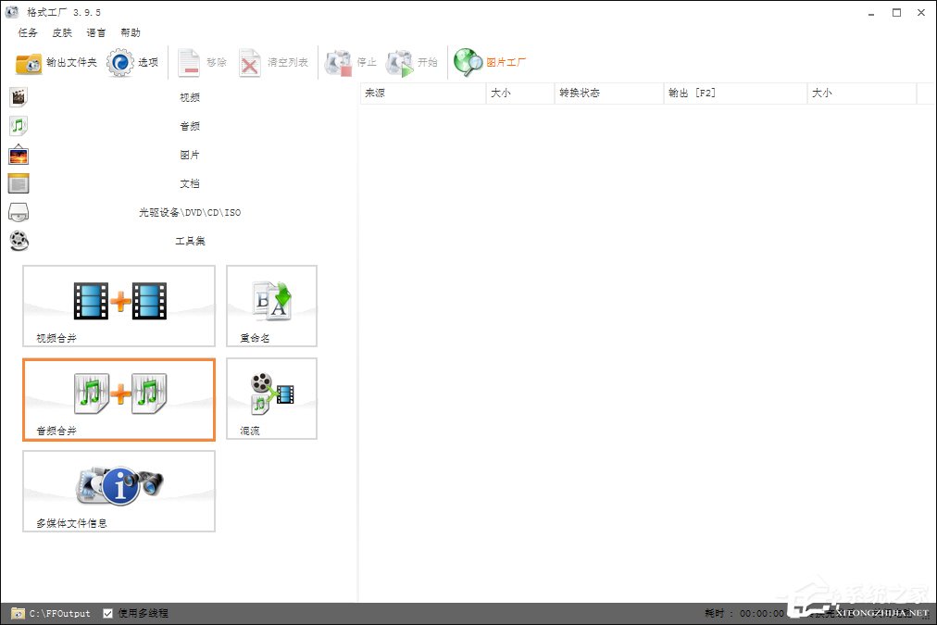Toggle the 使用多线程 multithreading checkbox
The image size is (937, 625).
(108, 613)
